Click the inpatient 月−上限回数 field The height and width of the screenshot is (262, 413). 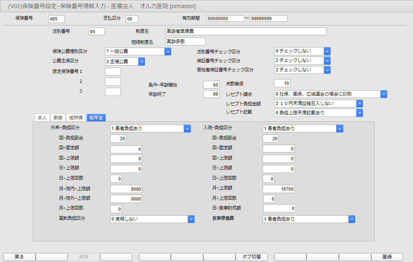pos(270,199)
